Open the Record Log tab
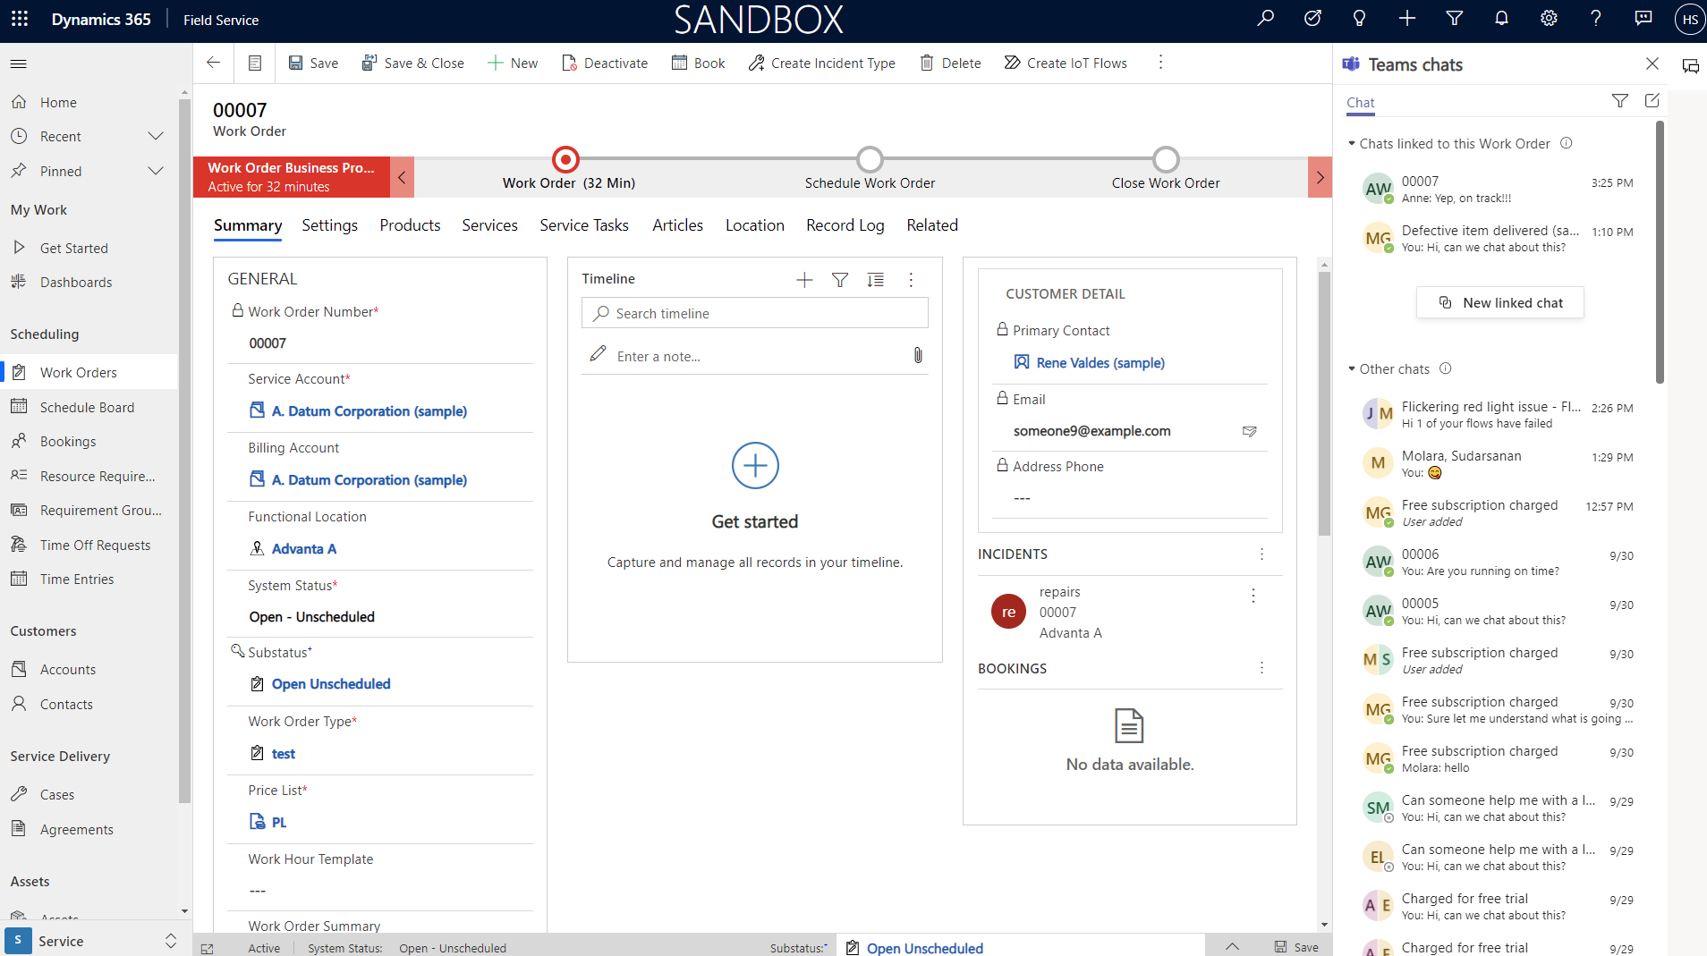 tap(844, 225)
